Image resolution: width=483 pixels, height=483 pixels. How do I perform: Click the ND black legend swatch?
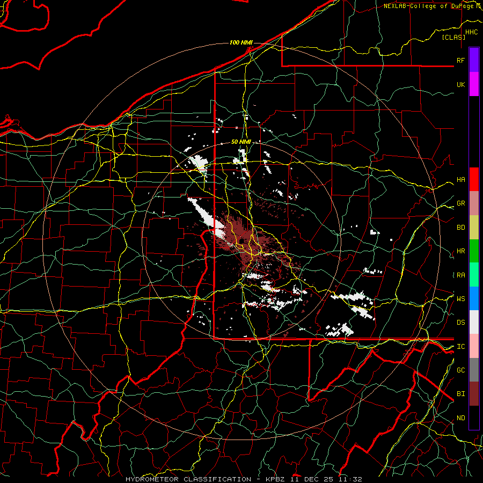(x=474, y=418)
